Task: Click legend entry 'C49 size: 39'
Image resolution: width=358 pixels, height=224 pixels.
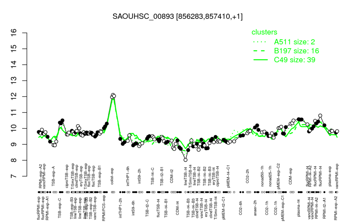Action: pyautogui.click(x=294, y=60)
